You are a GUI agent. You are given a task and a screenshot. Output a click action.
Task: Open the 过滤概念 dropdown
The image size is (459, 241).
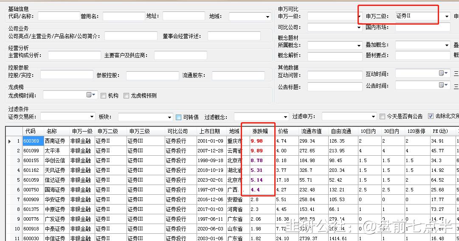point(285,117)
